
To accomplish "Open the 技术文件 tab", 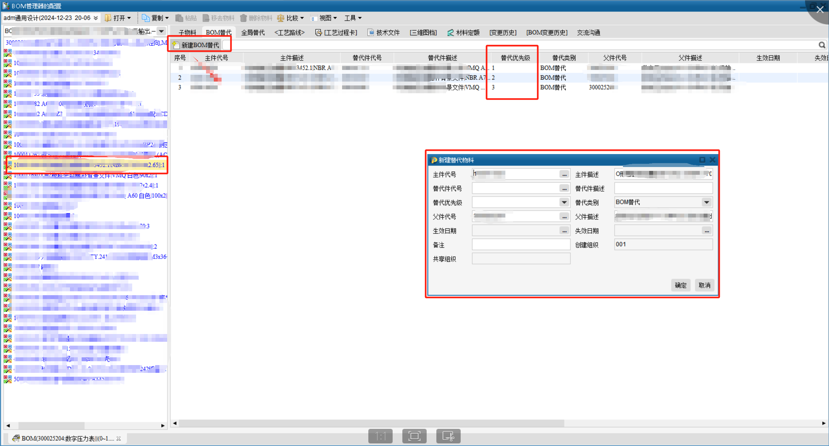I will [x=384, y=33].
